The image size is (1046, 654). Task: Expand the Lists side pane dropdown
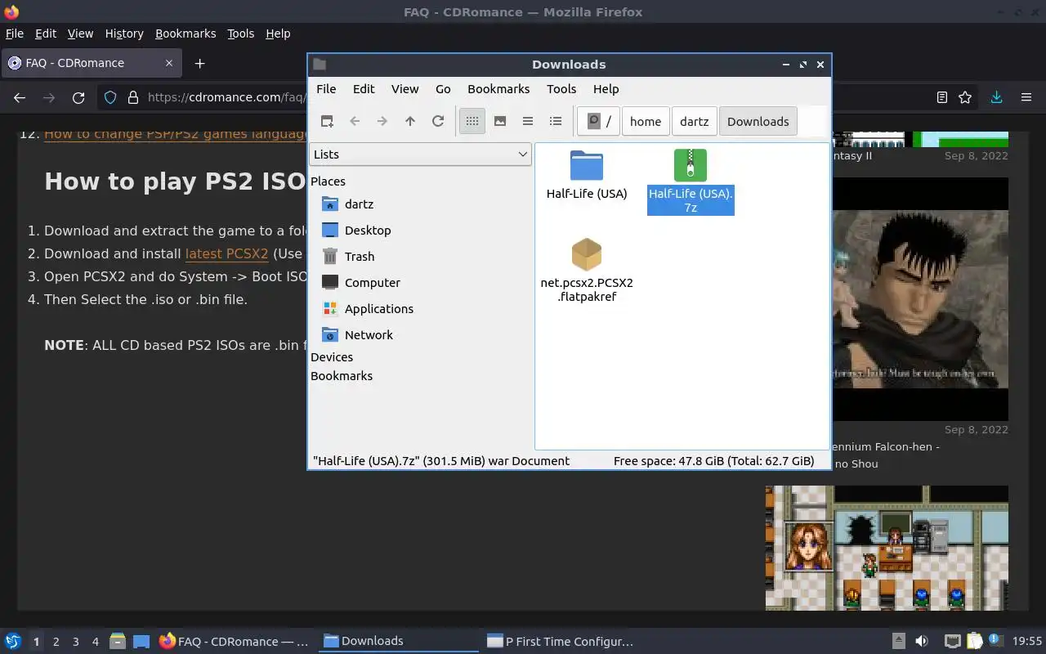[420, 154]
